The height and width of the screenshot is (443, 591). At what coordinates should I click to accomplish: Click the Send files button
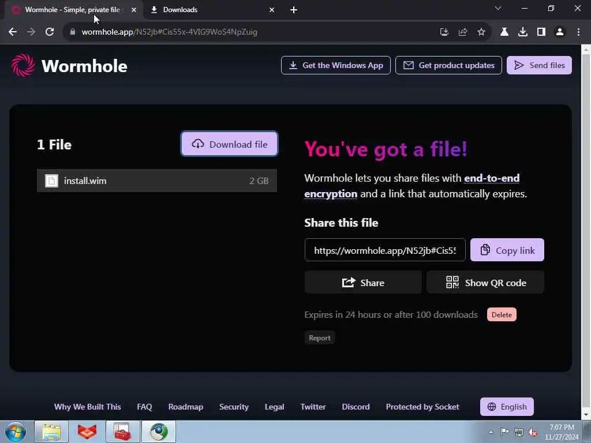pyautogui.click(x=539, y=65)
